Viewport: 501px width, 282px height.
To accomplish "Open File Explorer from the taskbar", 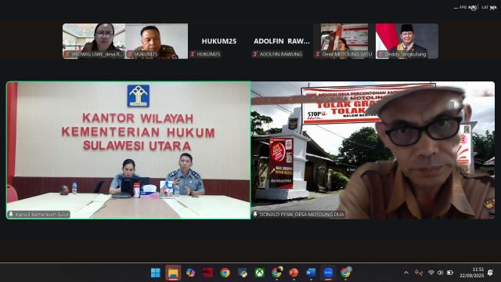I will 173,273.
